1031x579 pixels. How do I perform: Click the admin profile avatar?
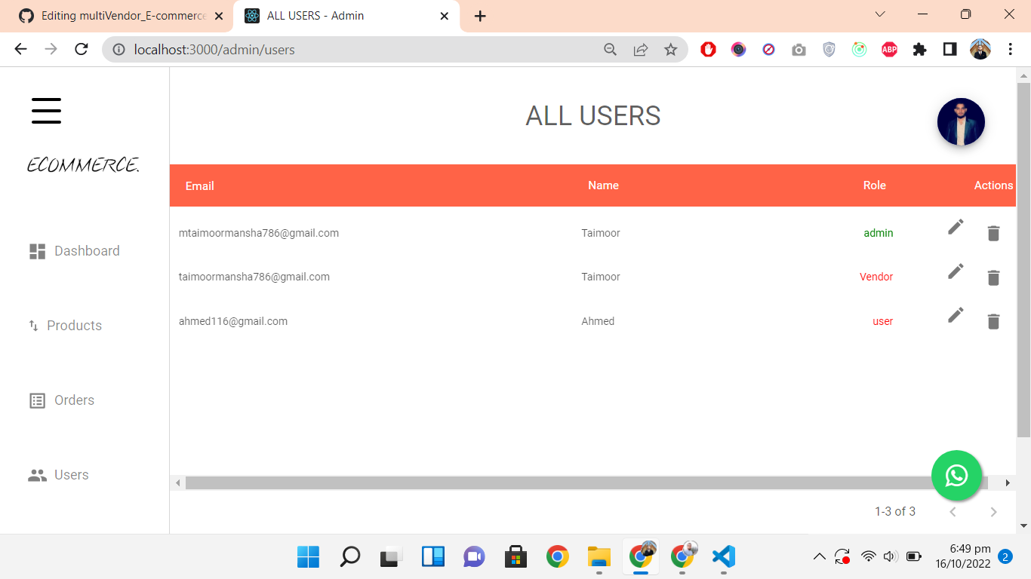pos(961,121)
